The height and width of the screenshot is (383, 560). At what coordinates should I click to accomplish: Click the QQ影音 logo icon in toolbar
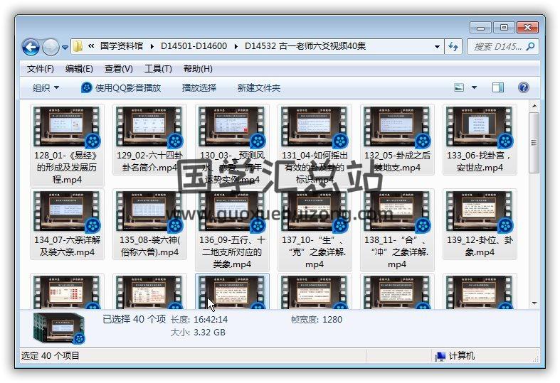click(86, 87)
